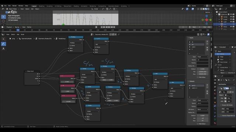
Task: Open the node editor Node menu
Action: click(22, 34)
